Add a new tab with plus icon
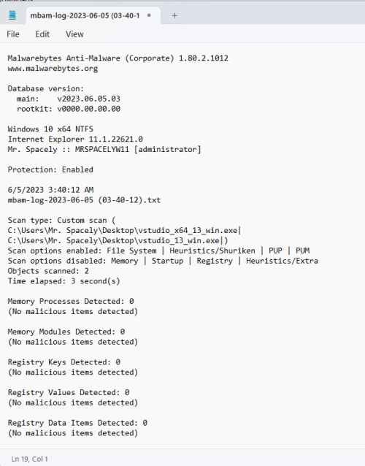Screen dimensions: 365x466 174,15
